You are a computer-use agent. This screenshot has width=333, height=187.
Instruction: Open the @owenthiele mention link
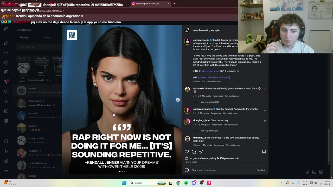click(x=205, y=77)
